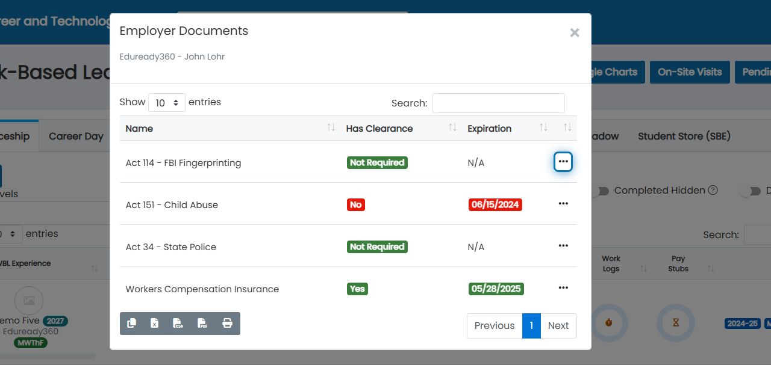Viewport: 771px width, 365px height.
Task: Open the Show entries count dropdown in dialog
Action: tap(167, 103)
